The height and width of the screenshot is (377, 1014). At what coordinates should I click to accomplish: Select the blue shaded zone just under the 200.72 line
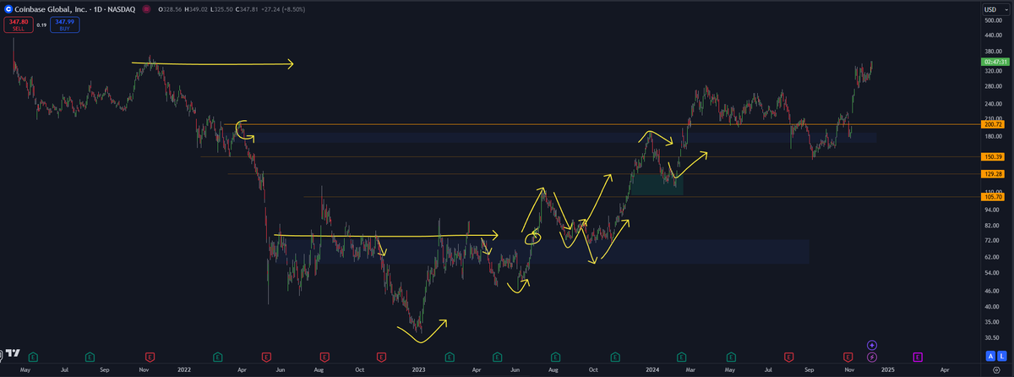pos(558,137)
